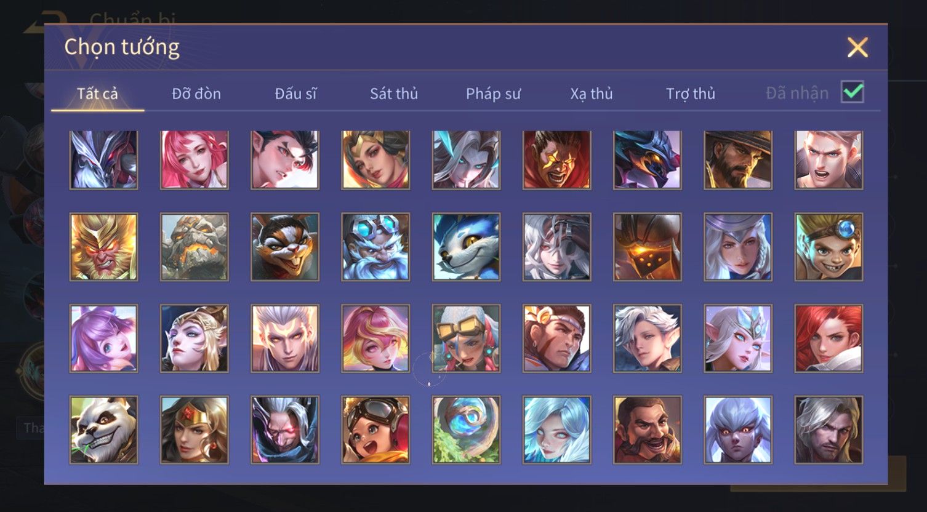Switch to the Pháp sư tab
The image size is (927, 512).
pyautogui.click(x=493, y=94)
